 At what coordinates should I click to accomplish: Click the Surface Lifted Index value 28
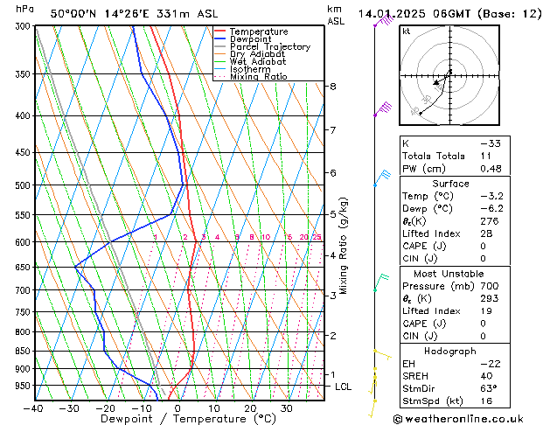486,233
